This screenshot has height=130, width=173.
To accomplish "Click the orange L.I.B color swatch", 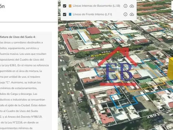I will pos(70,6).
